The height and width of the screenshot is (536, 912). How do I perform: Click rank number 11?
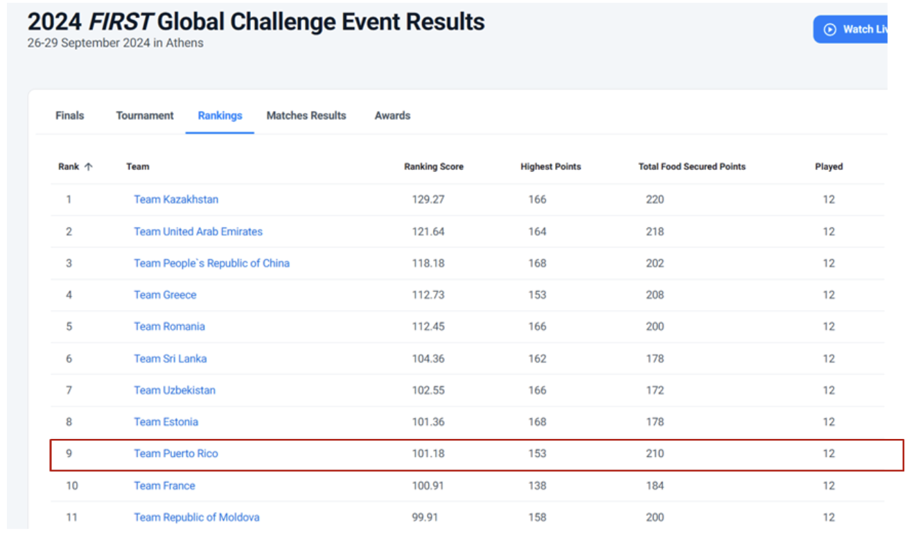click(72, 517)
